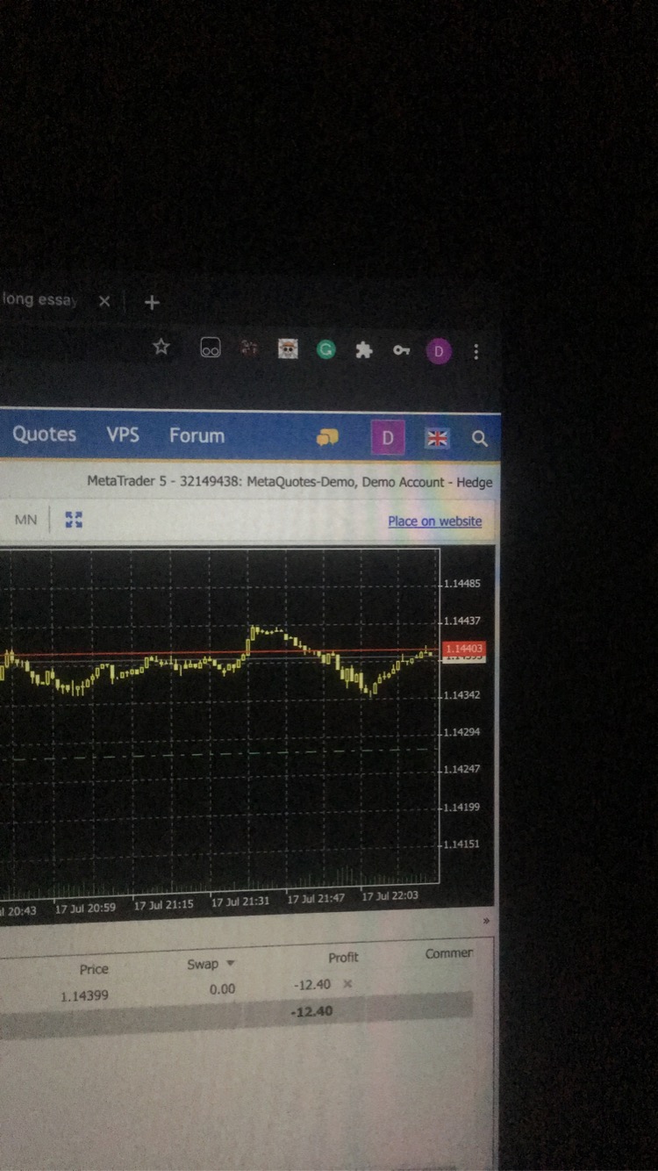658x1171 pixels.
Task: Sort by the Swap column header
Action: (203, 964)
